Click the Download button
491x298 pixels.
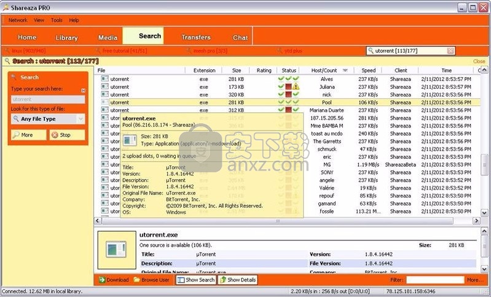tap(114, 280)
